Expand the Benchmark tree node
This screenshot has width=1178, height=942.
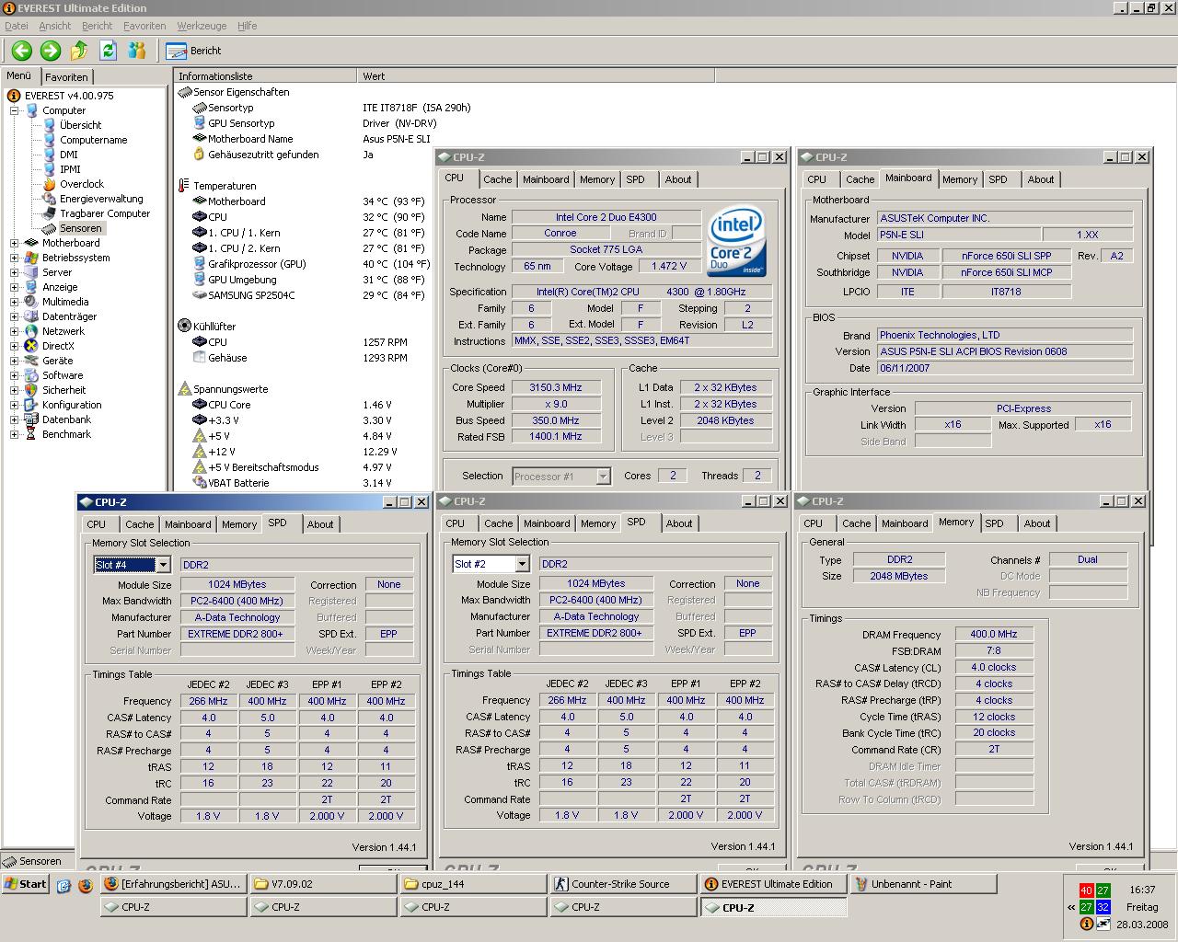click(x=15, y=434)
